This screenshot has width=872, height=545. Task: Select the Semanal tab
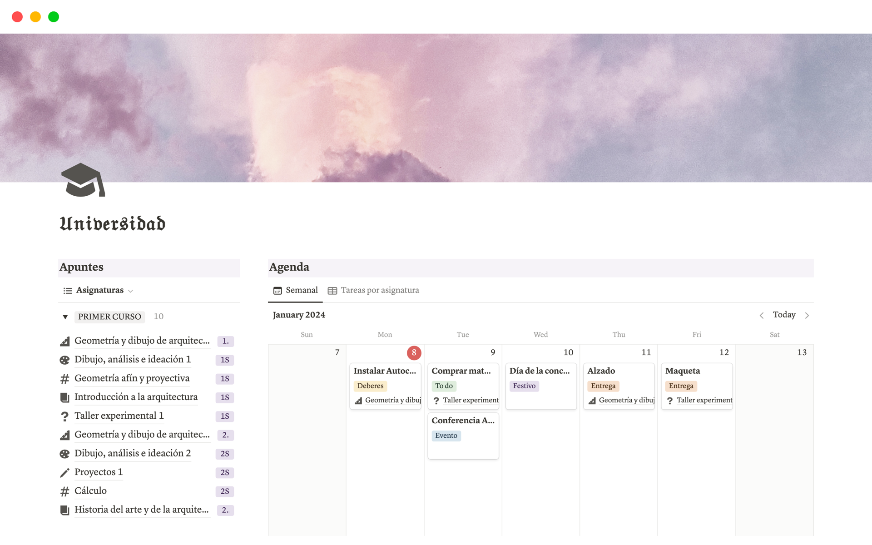pyautogui.click(x=301, y=290)
